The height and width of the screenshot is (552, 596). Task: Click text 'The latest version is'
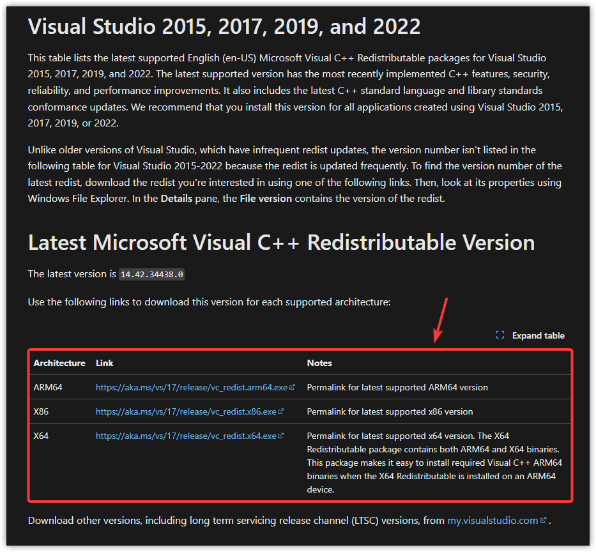pos(72,274)
